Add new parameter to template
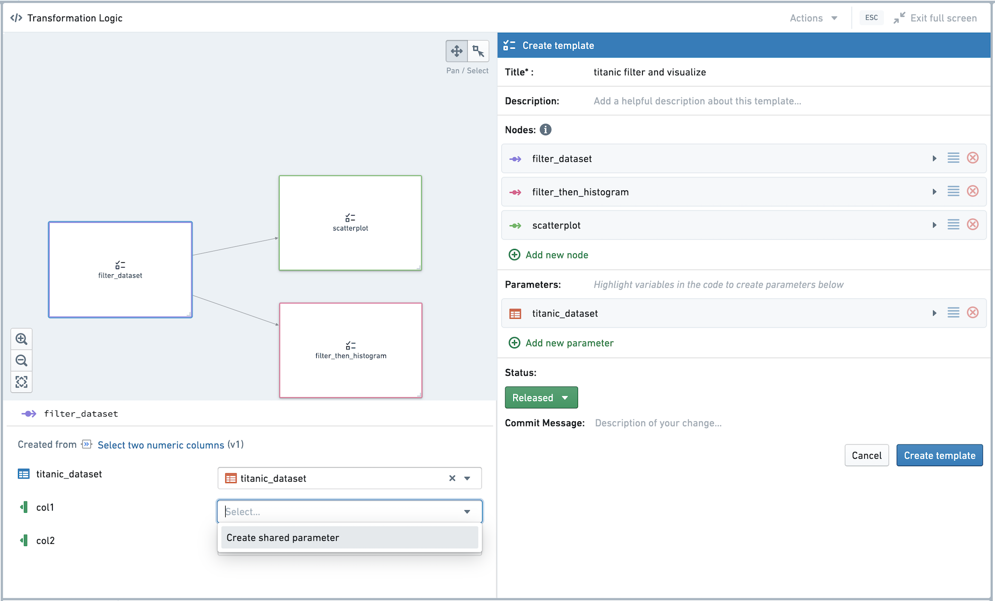This screenshot has width=995, height=601. pyautogui.click(x=561, y=343)
